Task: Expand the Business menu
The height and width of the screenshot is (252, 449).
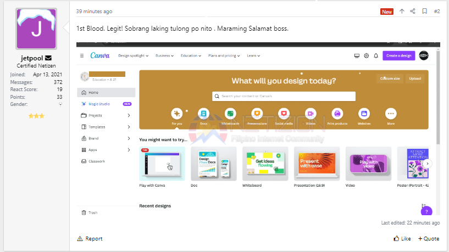Action: pyautogui.click(x=165, y=56)
